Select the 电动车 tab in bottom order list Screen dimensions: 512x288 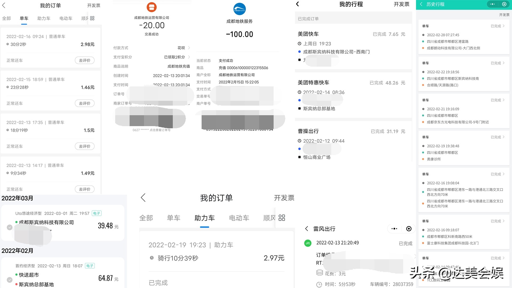pyautogui.click(x=239, y=218)
